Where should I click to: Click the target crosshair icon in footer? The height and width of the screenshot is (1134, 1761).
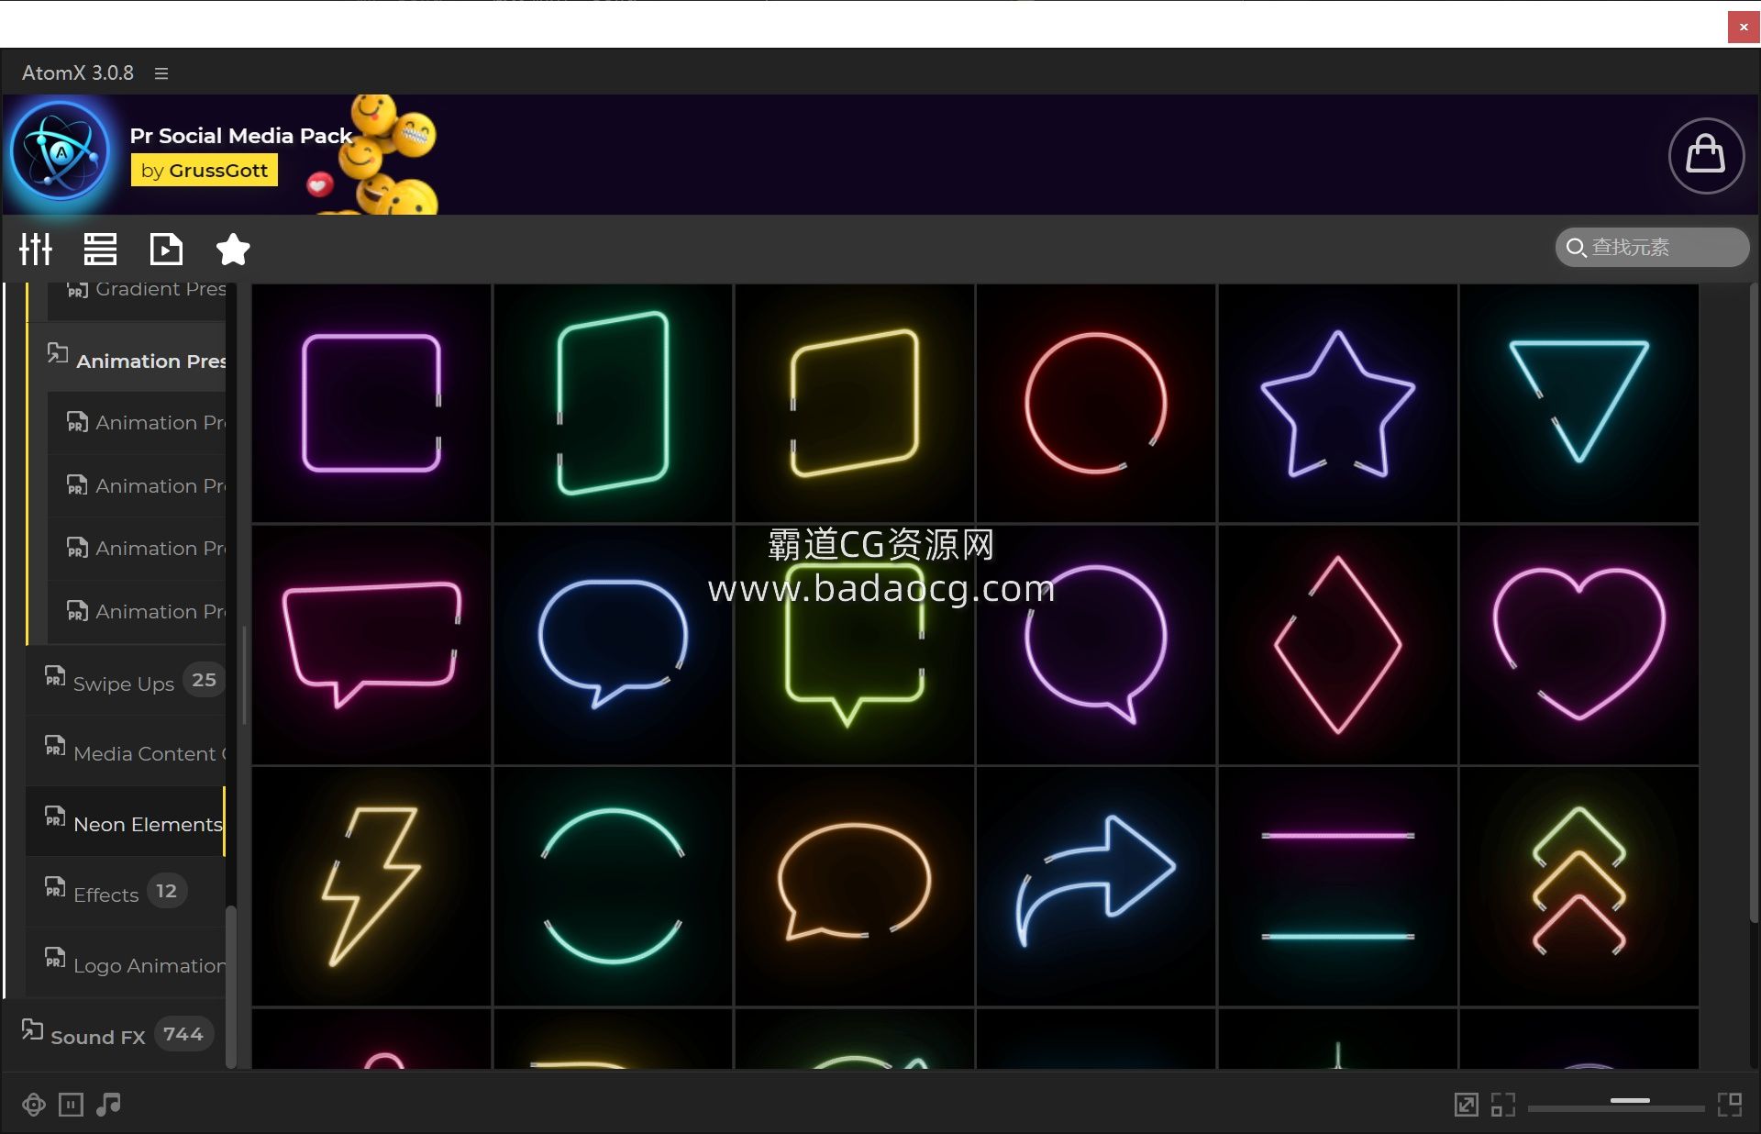point(34,1105)
